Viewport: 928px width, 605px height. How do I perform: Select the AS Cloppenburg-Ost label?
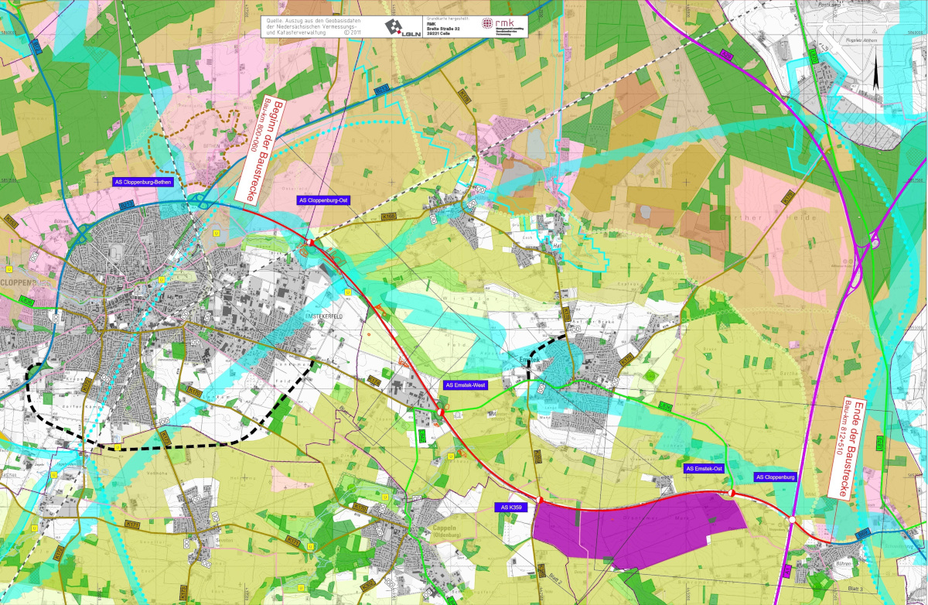tap(324, 200)
